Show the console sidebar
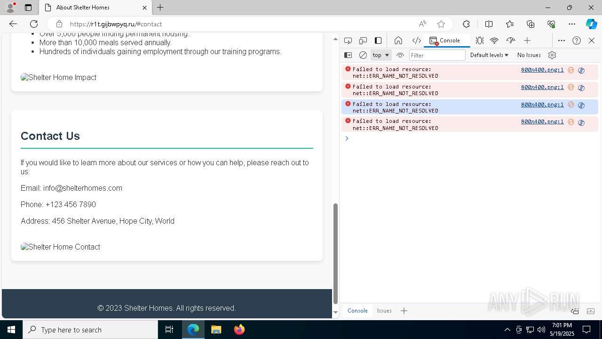The height and width of the screenshot is (339, 602). point(348,55)
